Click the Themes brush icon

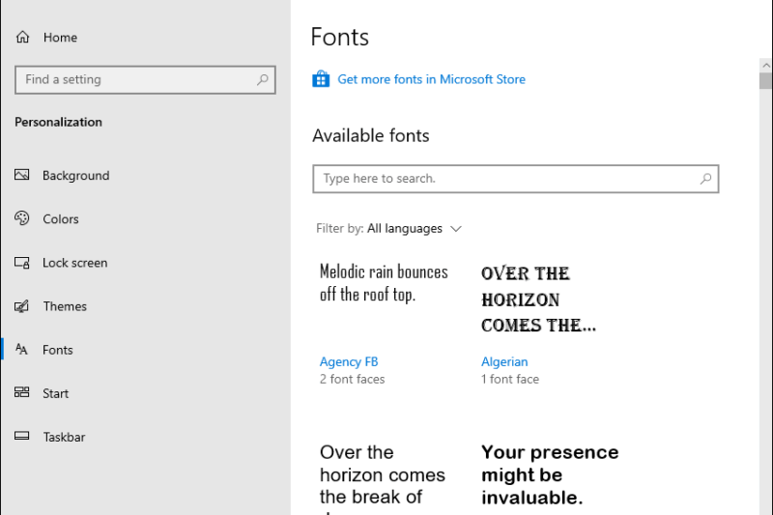pos(21,306)
